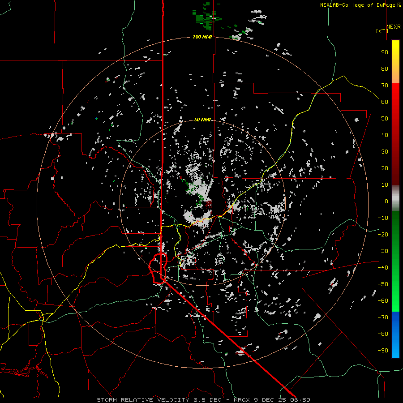Click the "[KT]" units label

click(x=382, y=31)
